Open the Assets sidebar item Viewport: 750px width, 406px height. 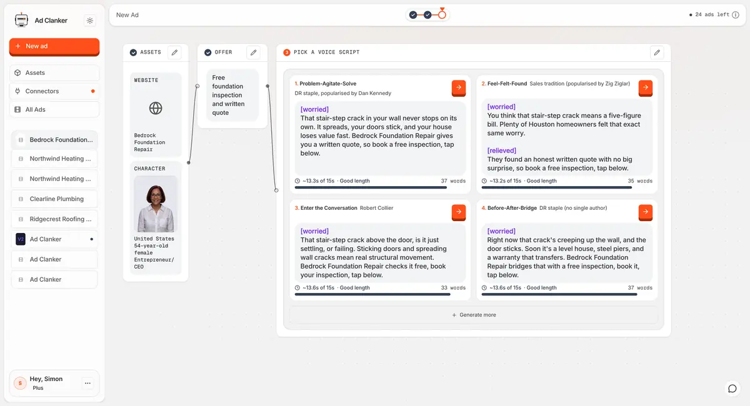click(x=54, y=73)
